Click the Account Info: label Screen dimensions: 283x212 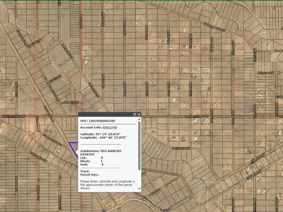[x=91, y=128]
